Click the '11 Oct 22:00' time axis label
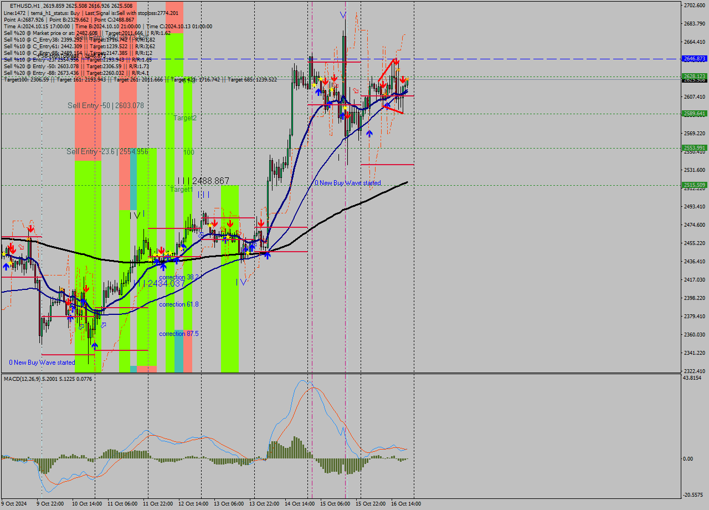Viewport: 709px width, 510px height. coord(157,504)
